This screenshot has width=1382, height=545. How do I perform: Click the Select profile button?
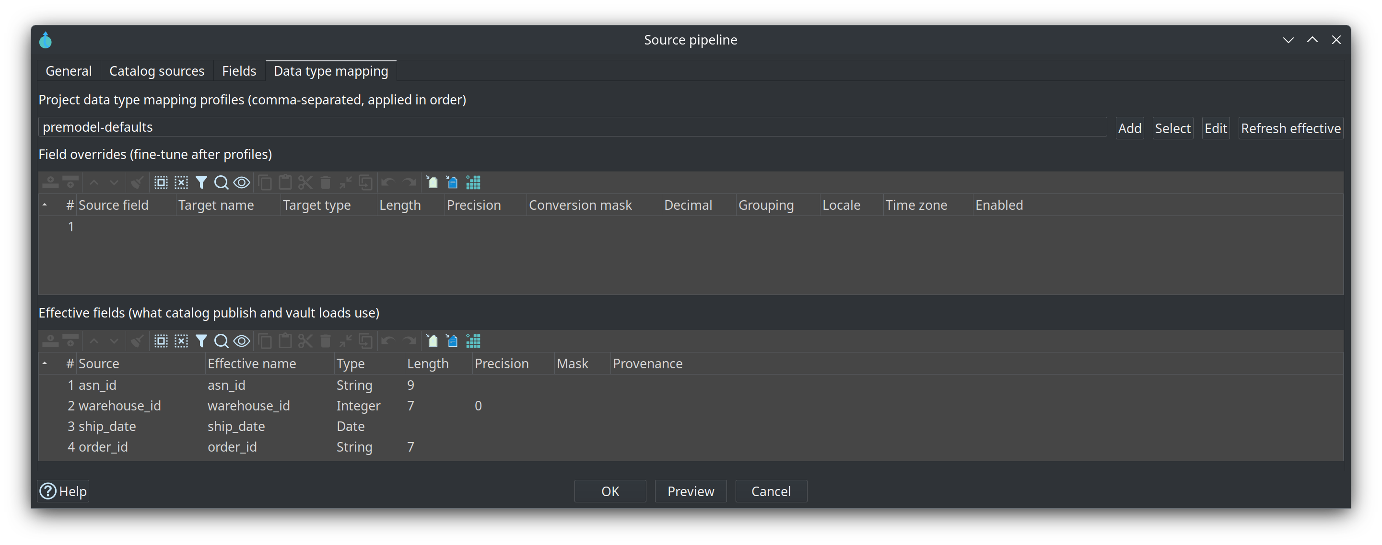pos(1172,128)
